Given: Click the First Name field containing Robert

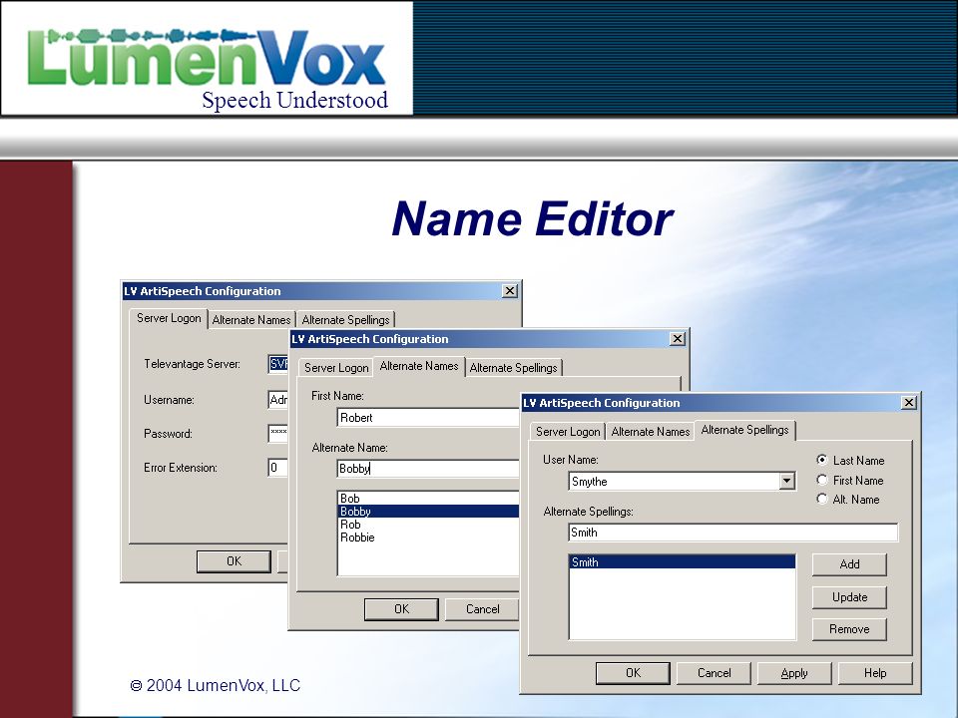Looking at the screenshot, I should coord(428,418).
